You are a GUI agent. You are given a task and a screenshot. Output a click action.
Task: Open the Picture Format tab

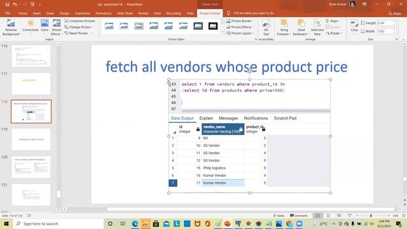[210, 13]
